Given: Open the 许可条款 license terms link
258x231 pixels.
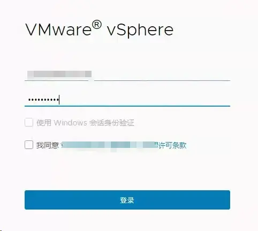Looking at the screenshot, I should coord(172,145).
